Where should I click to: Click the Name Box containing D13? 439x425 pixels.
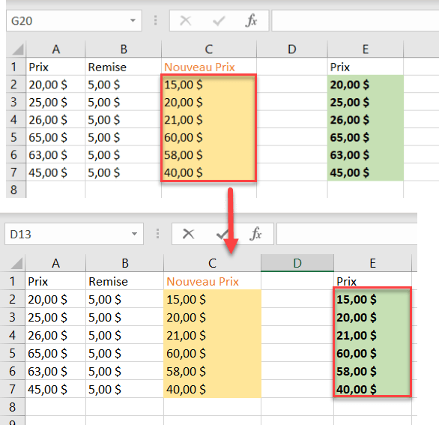(x=74, y=234)
